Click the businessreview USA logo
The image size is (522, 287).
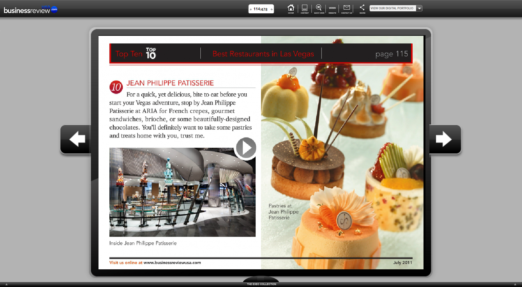(x=30, y=10)
